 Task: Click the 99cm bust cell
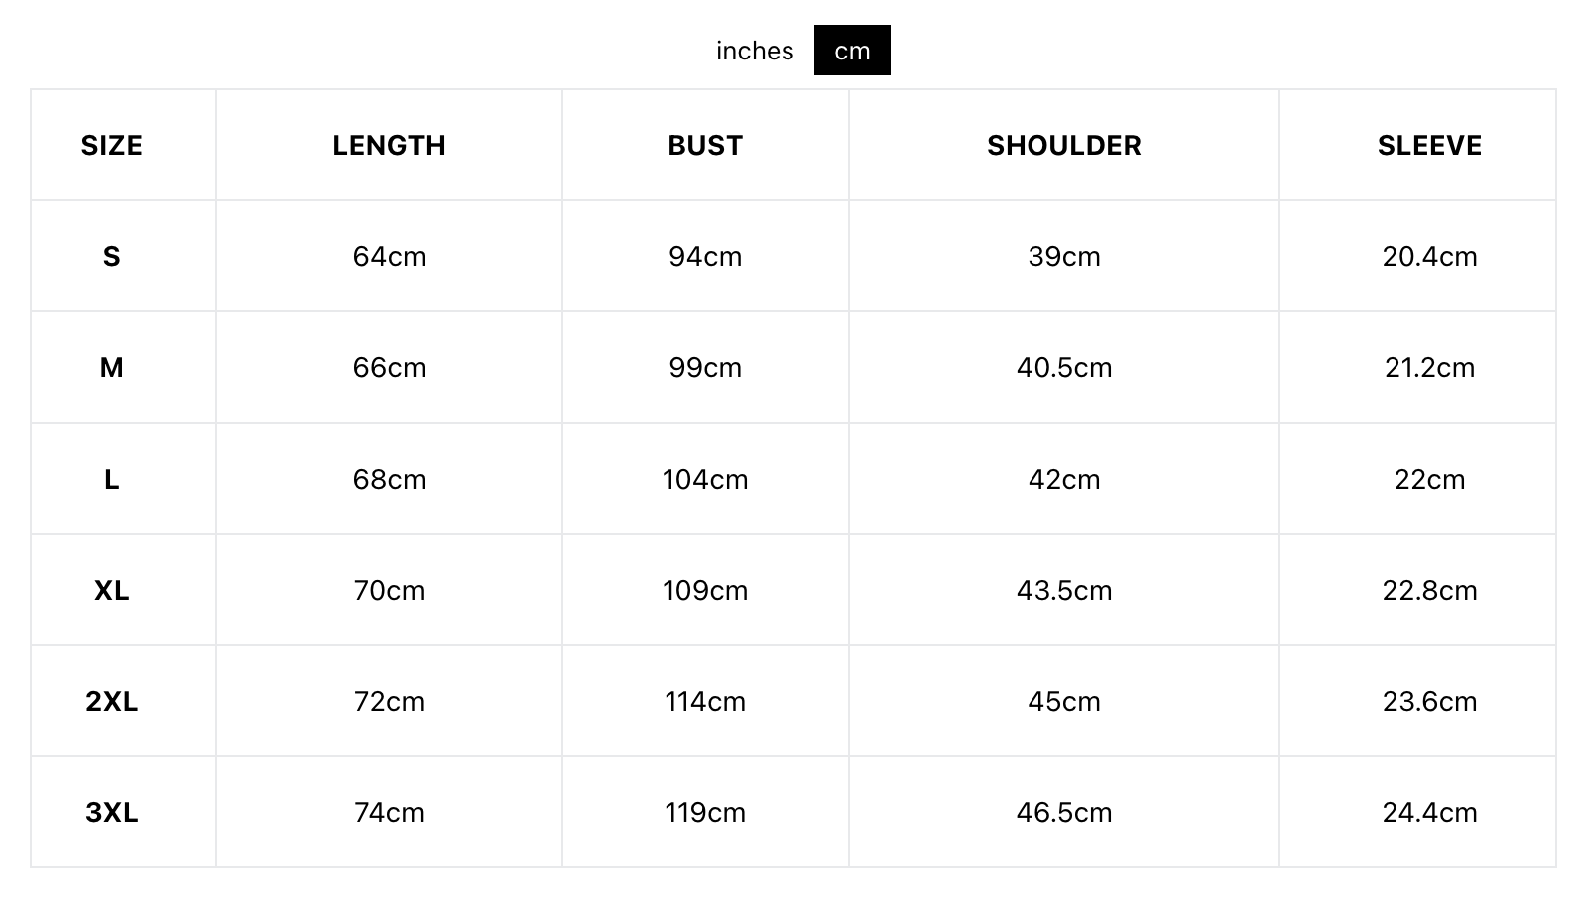pyautogui.click(x=705, y=368)
